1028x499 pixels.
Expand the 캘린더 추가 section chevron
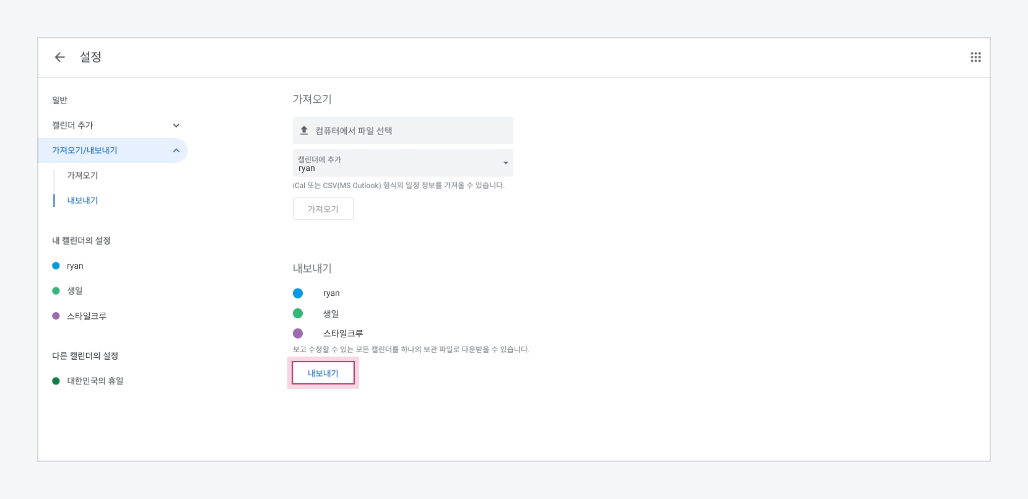tap(176, 125)
